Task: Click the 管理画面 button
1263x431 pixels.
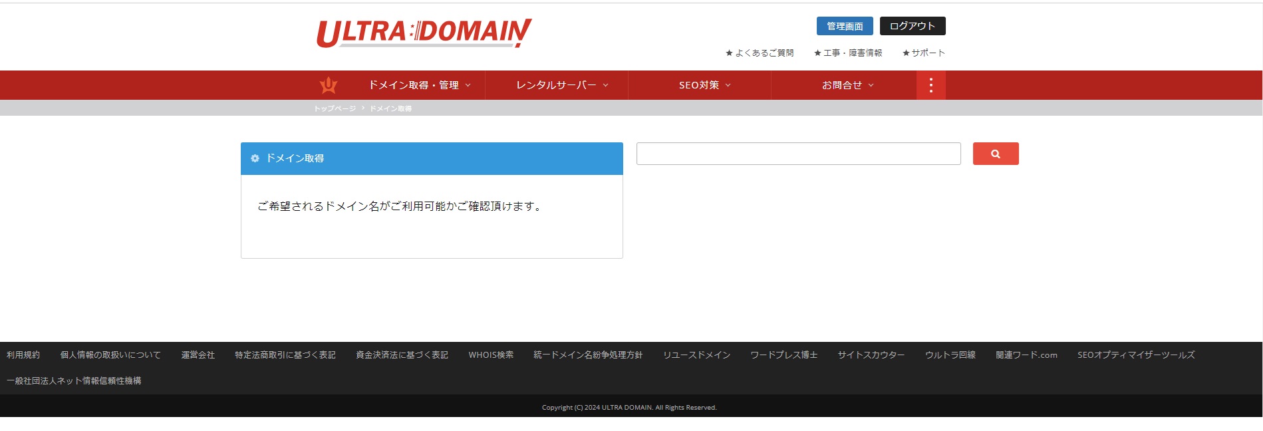Action: click(844, 26)
